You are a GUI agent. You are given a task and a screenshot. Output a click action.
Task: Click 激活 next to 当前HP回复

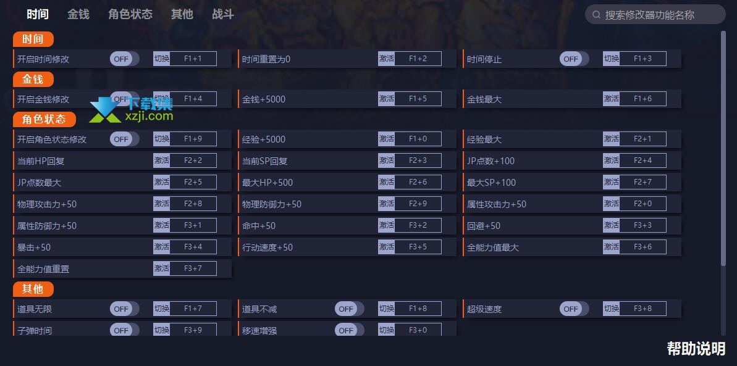coord(161,160)
